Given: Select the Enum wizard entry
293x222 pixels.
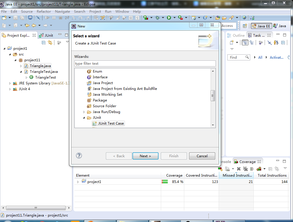Looking at the screenshot, I should [95, 71].
